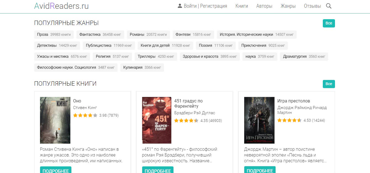Screen dimensions: 370x173
Task: Choose the Ужасы и мистика genre
Action: [x=62, y=57]
